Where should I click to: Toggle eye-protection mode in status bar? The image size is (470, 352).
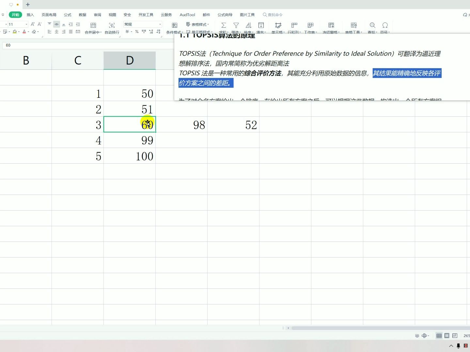[417, 336]
